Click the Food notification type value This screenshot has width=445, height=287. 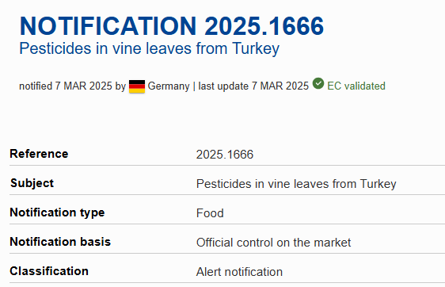210,213
